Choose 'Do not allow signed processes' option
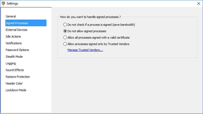 click(65, 31)
